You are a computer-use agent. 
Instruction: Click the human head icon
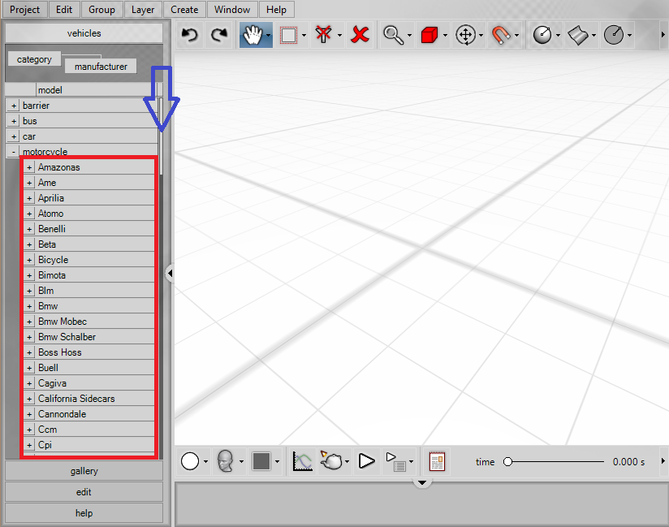225,461
